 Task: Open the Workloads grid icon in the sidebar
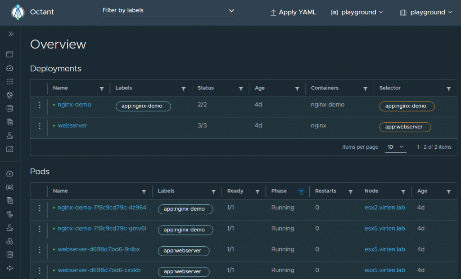[x=10, y=81]
